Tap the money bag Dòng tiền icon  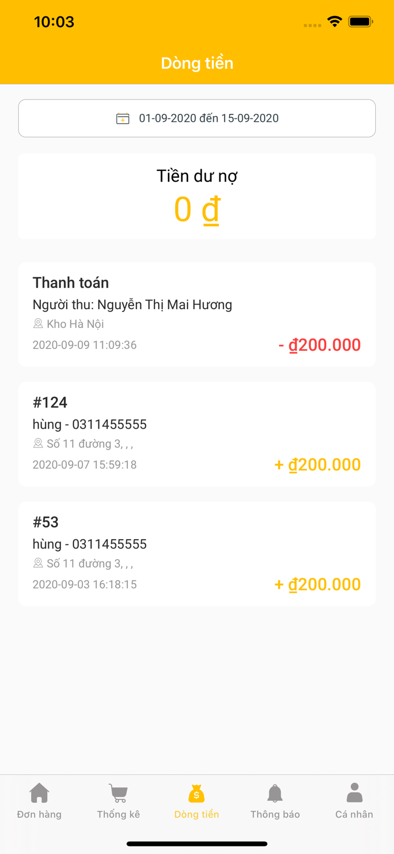pyautogui.click(x=197, y=793)
